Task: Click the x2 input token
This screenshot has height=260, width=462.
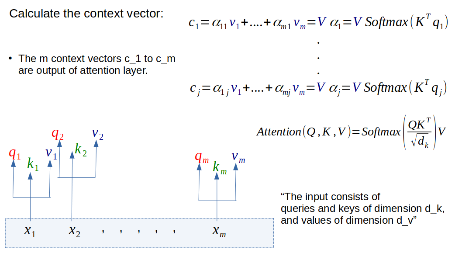Action: coord(74,231)
